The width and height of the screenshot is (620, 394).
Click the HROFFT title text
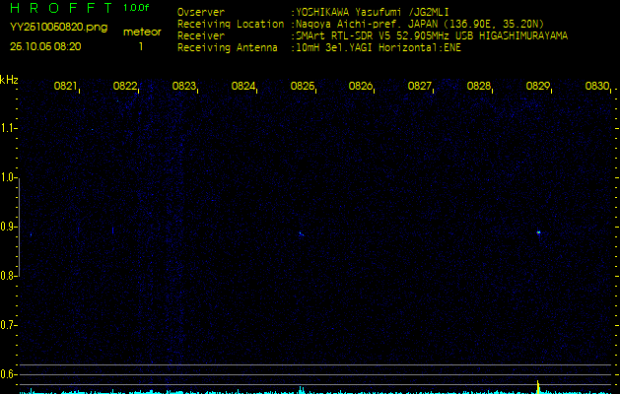click(x=61, y=8)
